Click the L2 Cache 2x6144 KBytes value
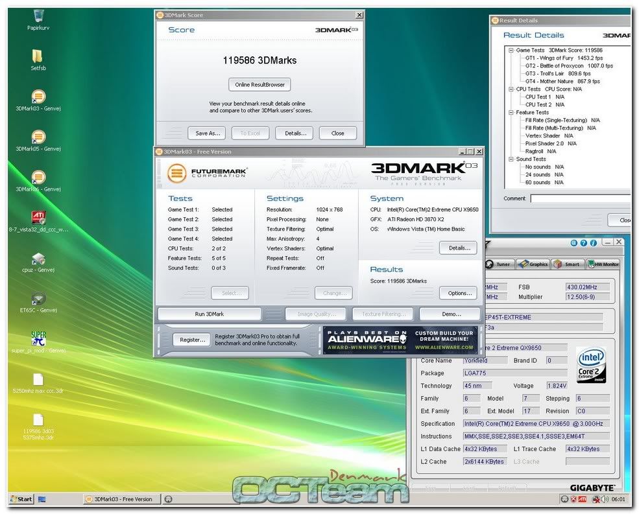Screen dimensions: 639x514 coord(485,461)
